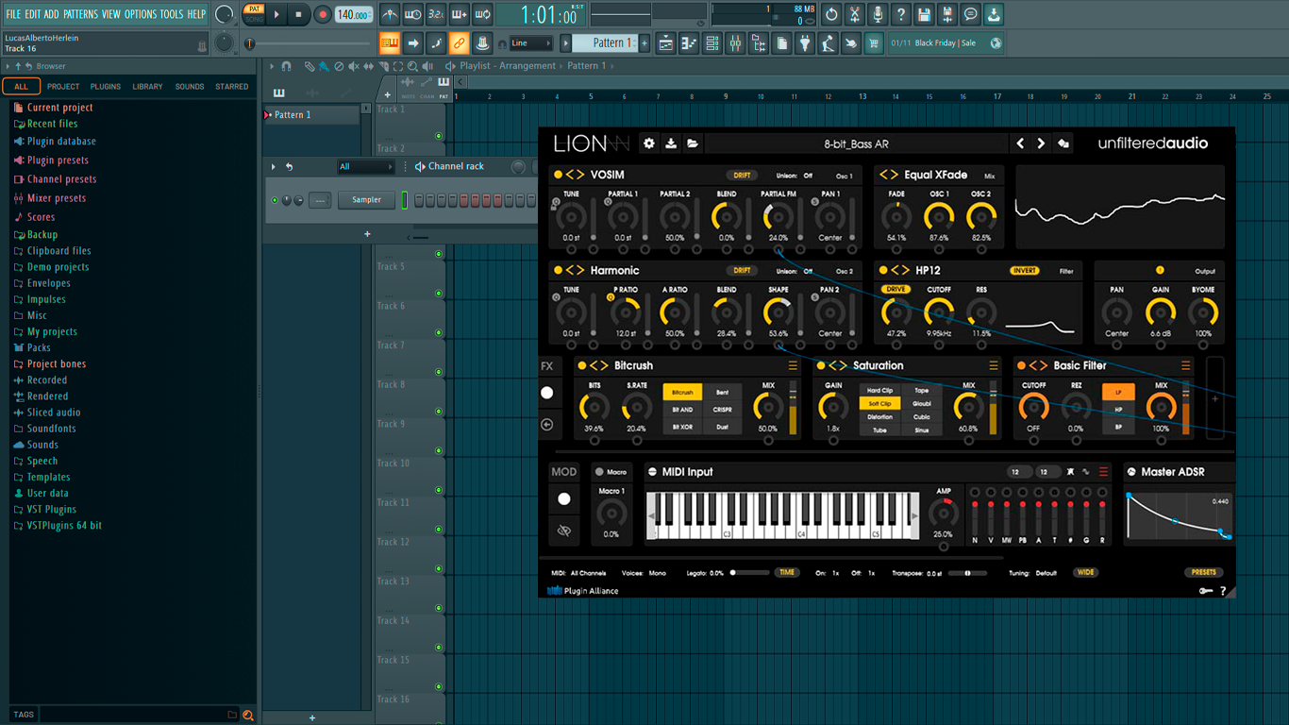Adjust Legato slider in LION
Image resolution: width=1289 pixels, height=725 pixels.
pyautogui.click(x=749, y=572)
